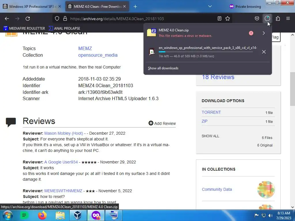Viewport: 295px width, 221px height.
Task: Go back to the previous page
Action: tap(7, 19)
